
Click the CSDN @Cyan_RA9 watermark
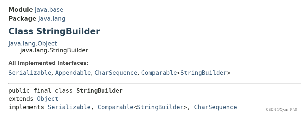[281, 110]
